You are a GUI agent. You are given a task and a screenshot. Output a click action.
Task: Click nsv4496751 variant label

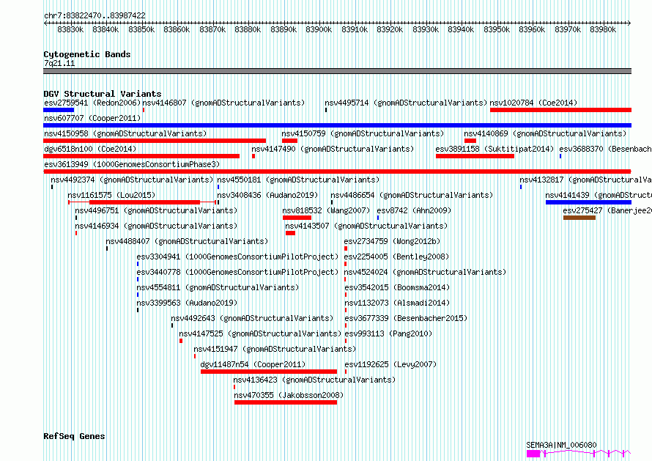pyautogui.click(x=156, y=210)
